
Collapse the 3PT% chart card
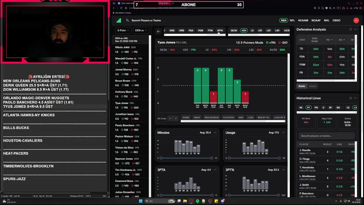[284, 170]
